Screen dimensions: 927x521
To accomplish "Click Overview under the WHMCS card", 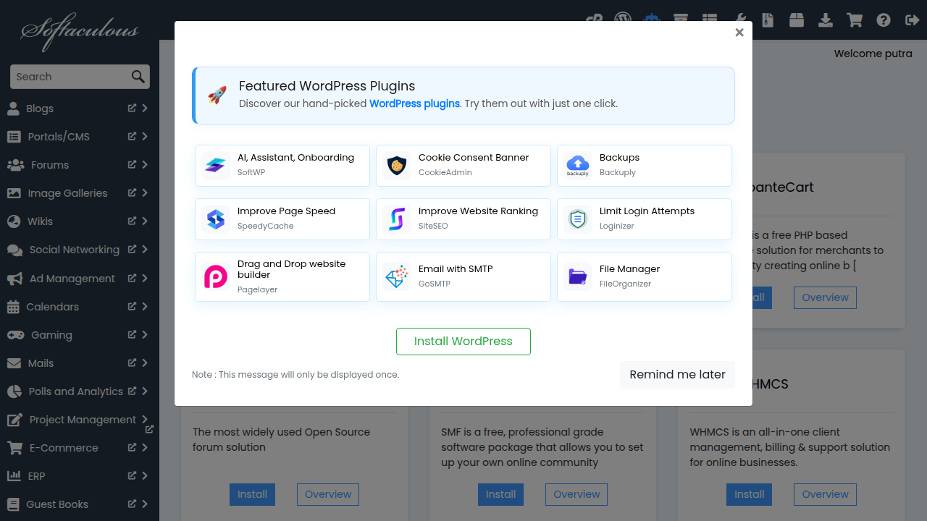I will point(825,494).
